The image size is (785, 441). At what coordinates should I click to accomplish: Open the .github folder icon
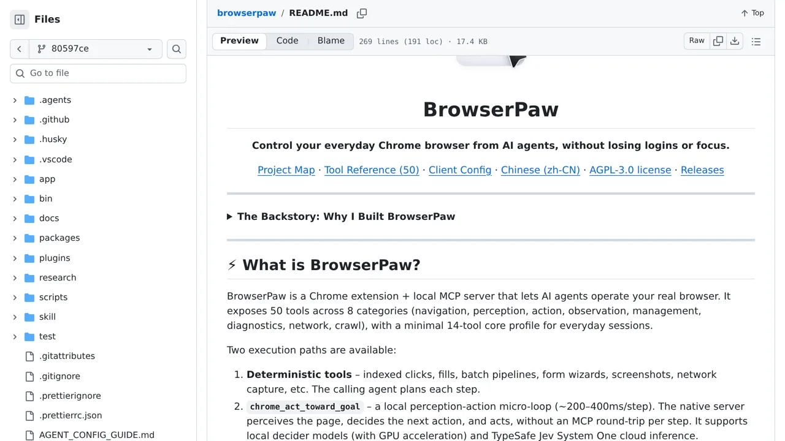click(29, 119)
